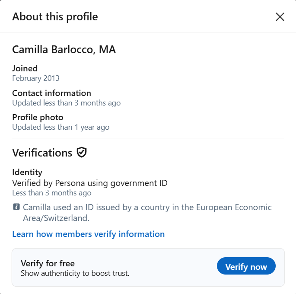Click the February 2013 join date
296x294 pixels.
click(x=36, y=78)
